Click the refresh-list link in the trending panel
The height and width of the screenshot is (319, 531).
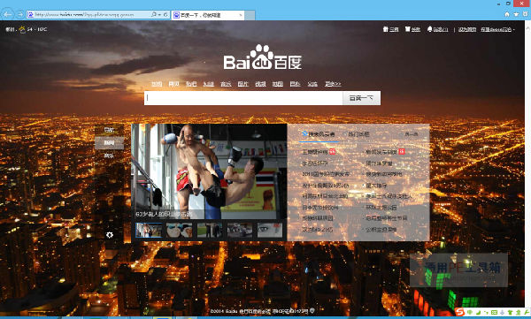pos(412,134)
